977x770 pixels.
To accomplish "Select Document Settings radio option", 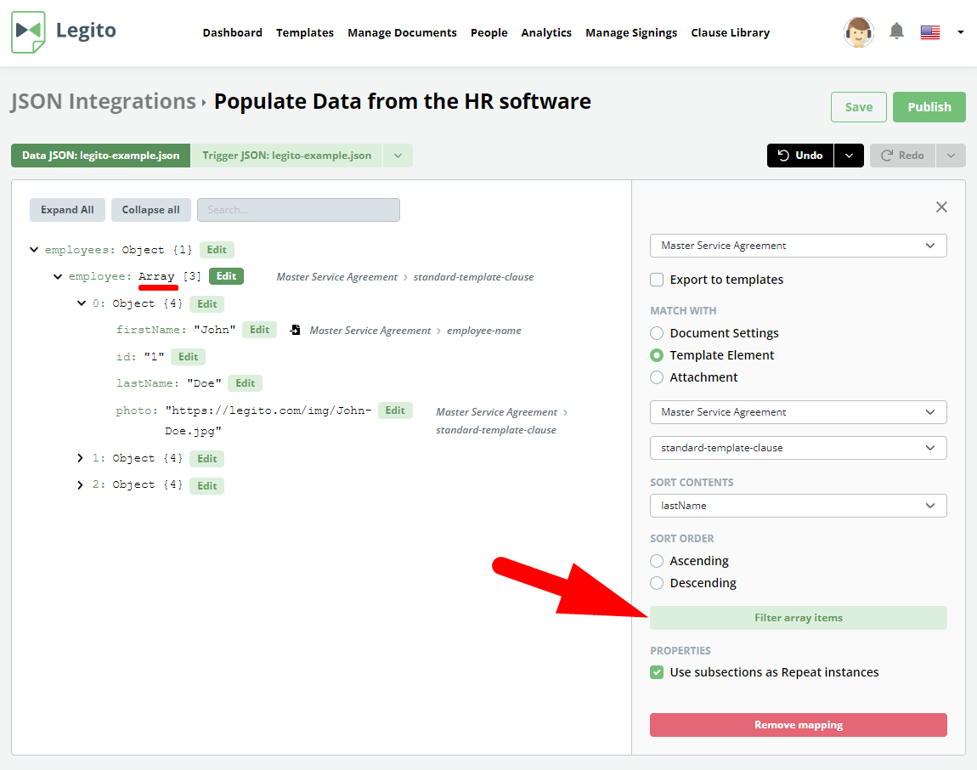I will (x=657, y=333).
